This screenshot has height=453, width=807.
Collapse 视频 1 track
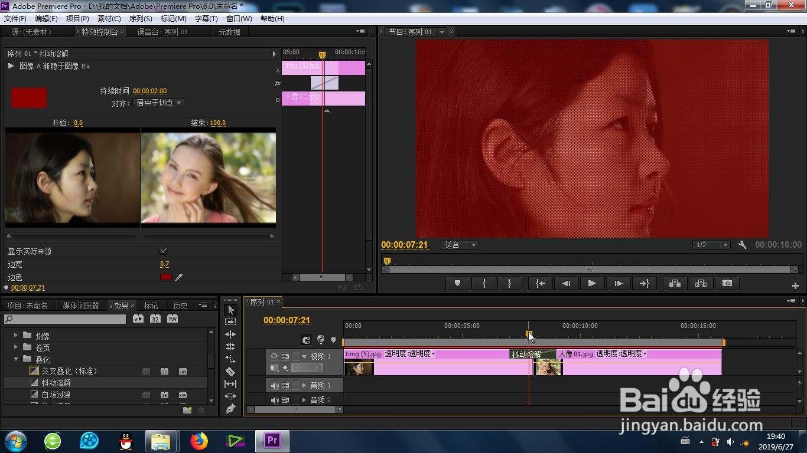click(x=304, y=356)
